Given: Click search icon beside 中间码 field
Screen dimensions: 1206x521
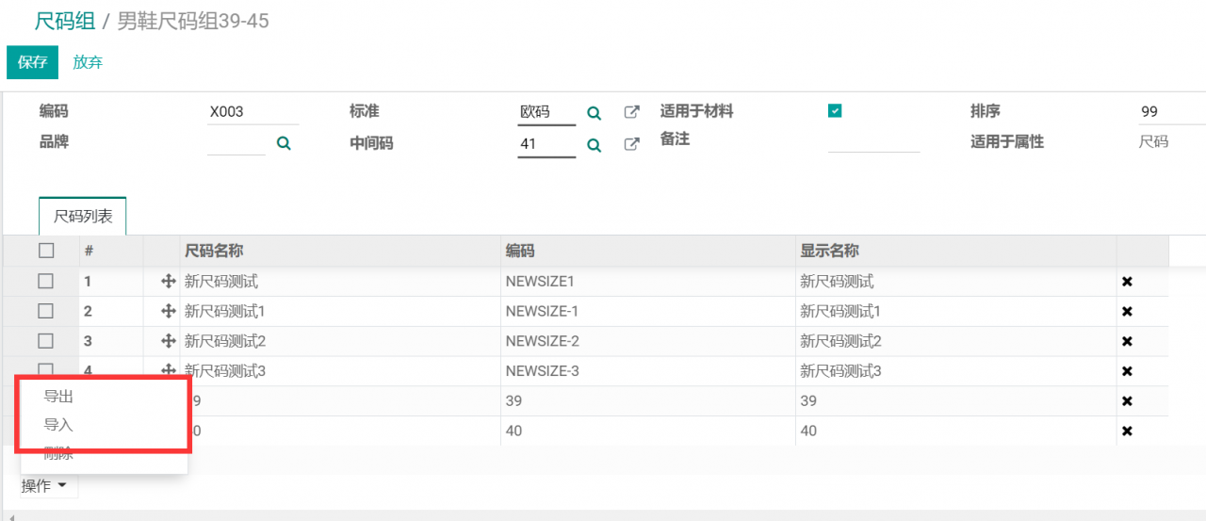Looking at the screenshot, I should point(595,145).
